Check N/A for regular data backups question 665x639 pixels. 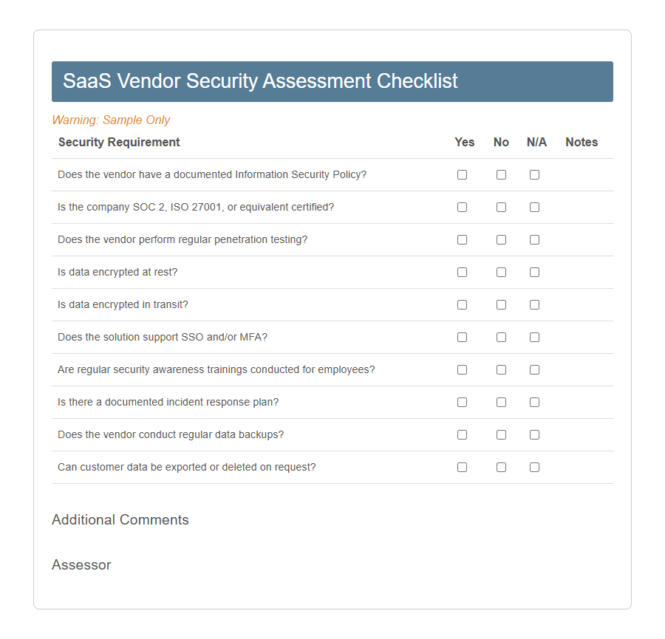[x=534, y=434]
